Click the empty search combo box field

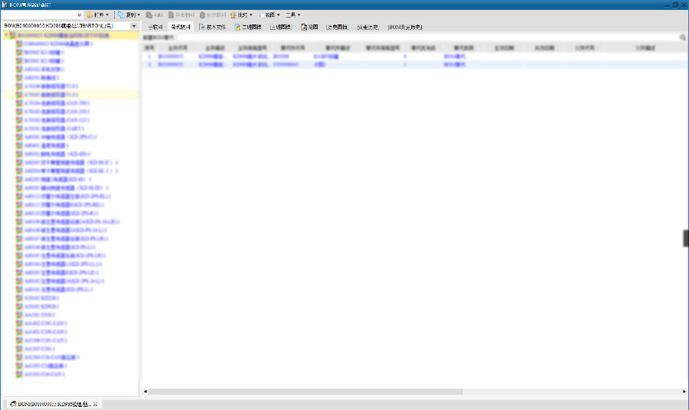[39, 15]
